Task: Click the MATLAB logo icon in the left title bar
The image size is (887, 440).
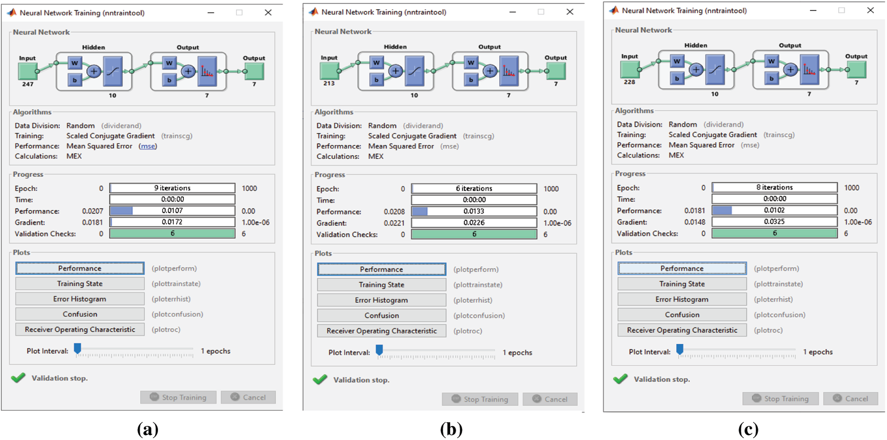Action: click(12, 13)
